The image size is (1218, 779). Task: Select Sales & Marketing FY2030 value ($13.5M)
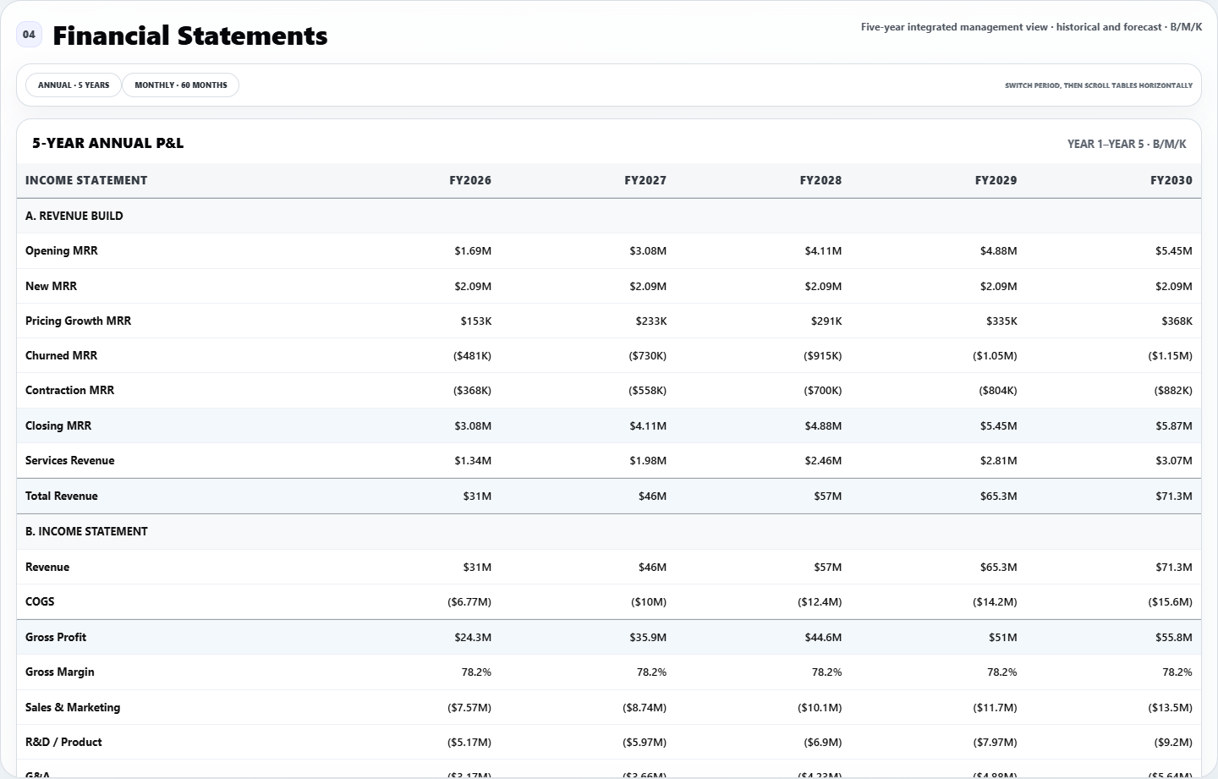1171,707
